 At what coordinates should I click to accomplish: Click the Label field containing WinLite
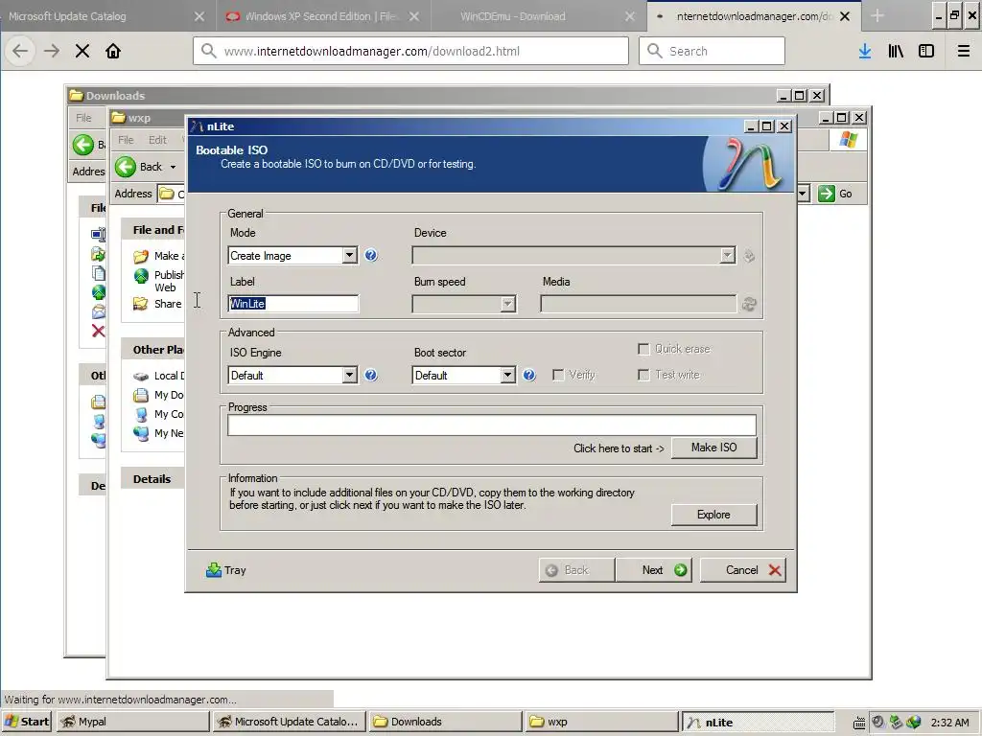[x=293, y=304]
